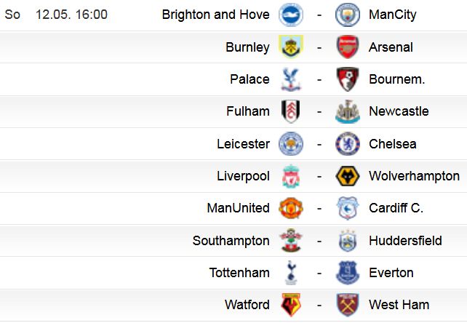Click the Southampton team name

[x=231, y=241]
